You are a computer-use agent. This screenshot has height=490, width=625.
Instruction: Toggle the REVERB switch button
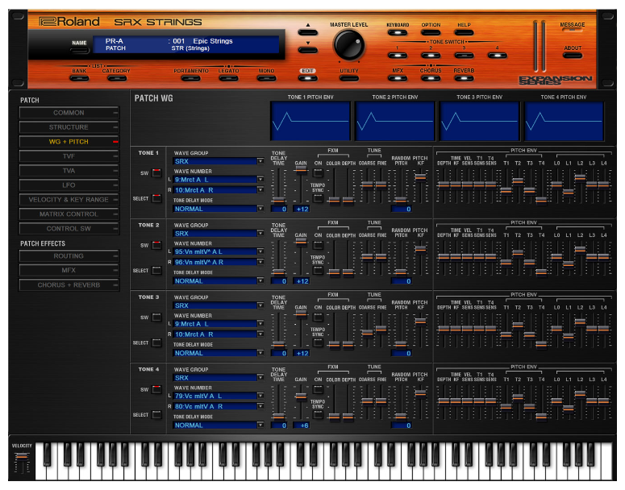464,78
